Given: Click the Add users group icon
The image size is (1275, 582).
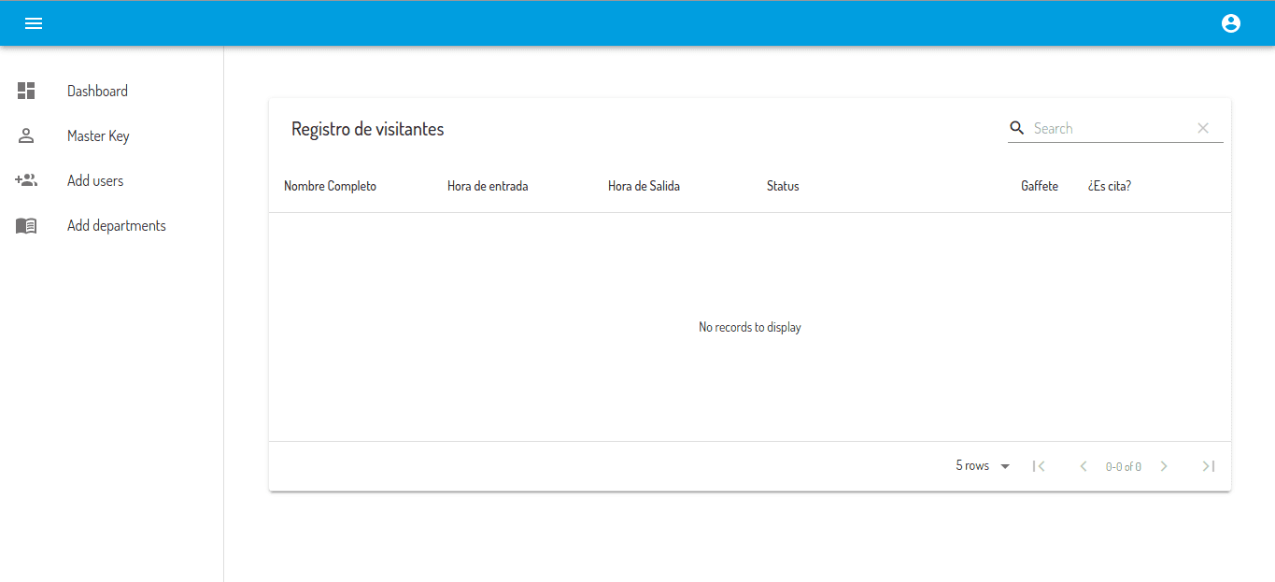Looking at the screenshot, I should click(26, 180).
